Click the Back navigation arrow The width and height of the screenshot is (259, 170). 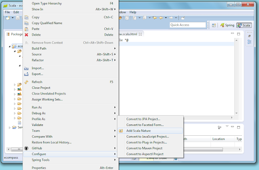[x=161, y=18]
